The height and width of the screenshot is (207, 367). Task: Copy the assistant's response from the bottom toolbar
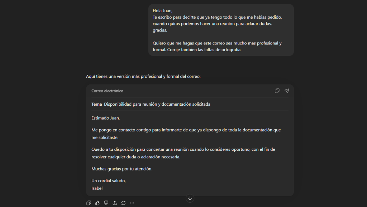coord(89,203)
